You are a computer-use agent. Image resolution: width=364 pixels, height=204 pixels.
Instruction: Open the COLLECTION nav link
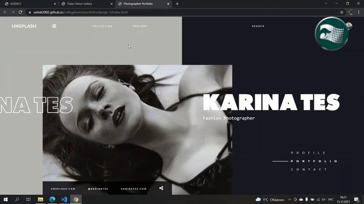[102, 26]
